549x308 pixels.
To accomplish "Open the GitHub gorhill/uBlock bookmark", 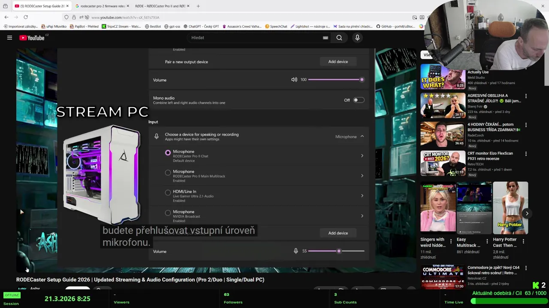I will [x=396, y=27].
